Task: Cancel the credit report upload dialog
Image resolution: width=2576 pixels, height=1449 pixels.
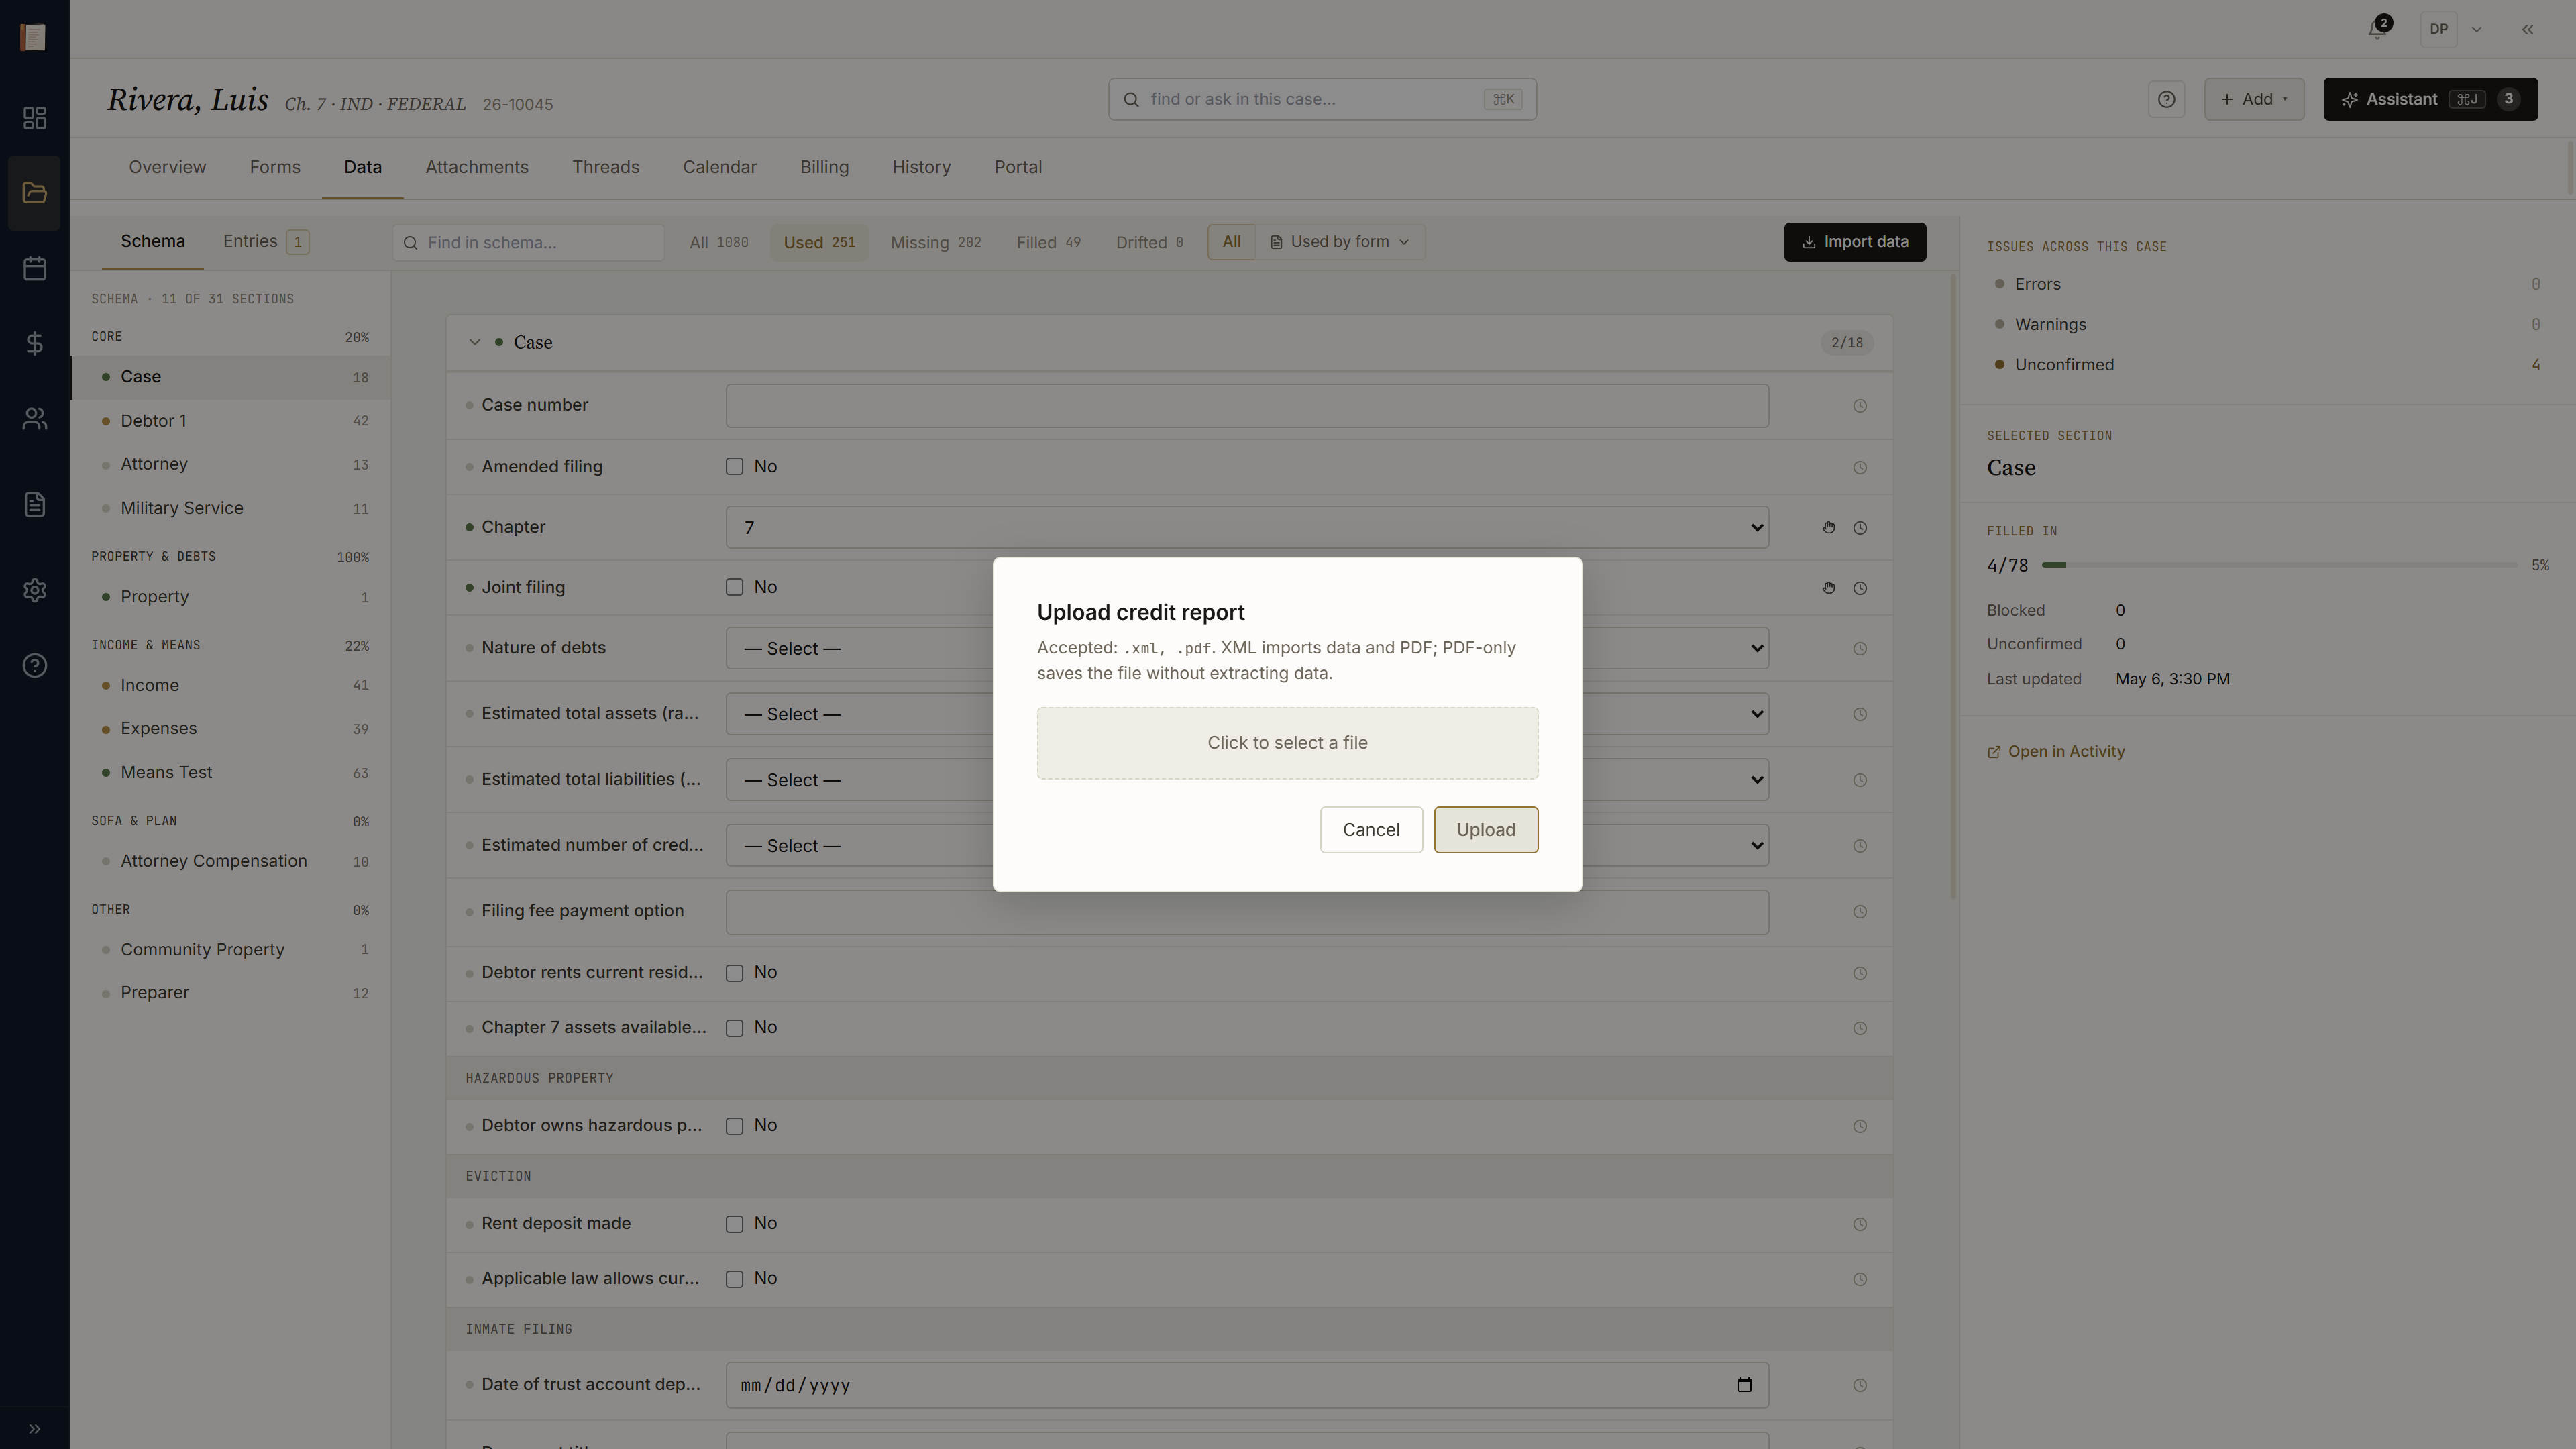Action: (1371, 829)
